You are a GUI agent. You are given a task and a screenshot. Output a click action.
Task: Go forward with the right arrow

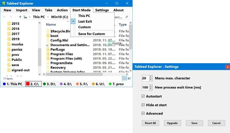(10, 17)
